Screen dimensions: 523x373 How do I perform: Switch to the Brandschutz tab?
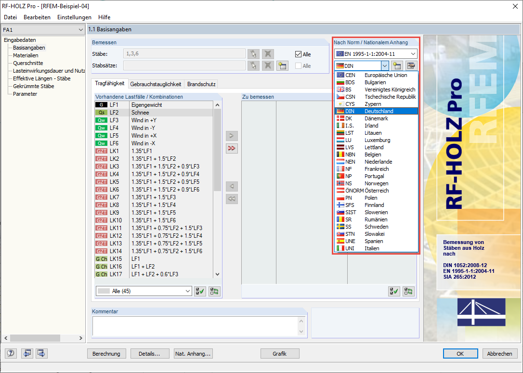point(201,84)
